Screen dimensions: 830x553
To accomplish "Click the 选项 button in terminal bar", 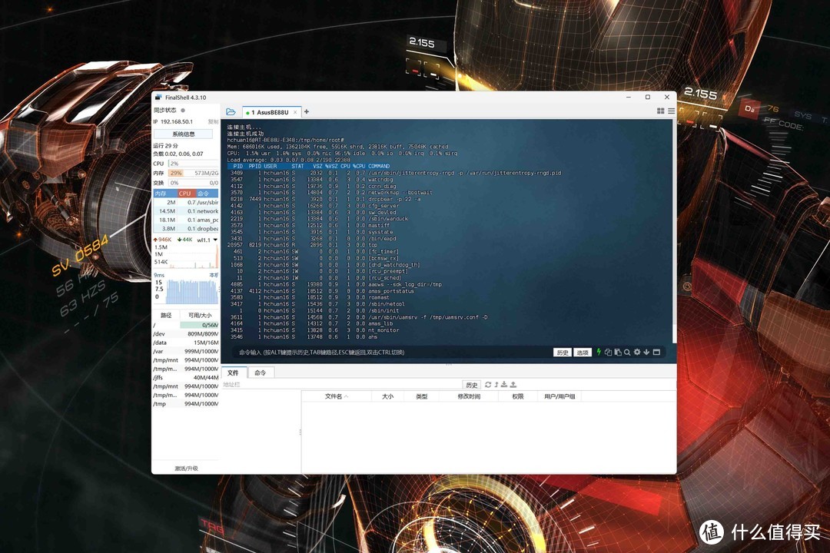I will point(583,353).
